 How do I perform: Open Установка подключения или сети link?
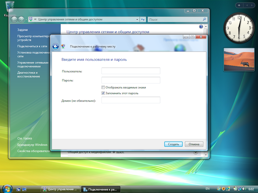[x=33, y=54]
